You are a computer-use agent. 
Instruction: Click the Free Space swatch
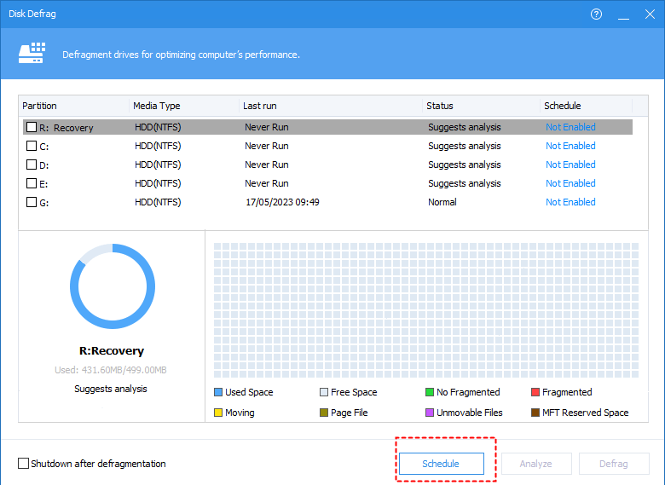point(324,392)
